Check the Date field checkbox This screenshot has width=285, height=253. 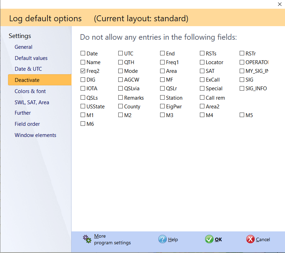click(x=83, y=53)
